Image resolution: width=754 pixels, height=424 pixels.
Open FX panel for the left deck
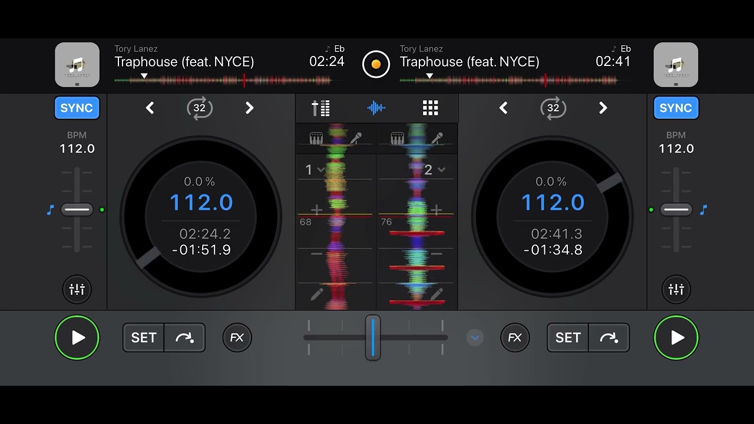pos(237,337)
